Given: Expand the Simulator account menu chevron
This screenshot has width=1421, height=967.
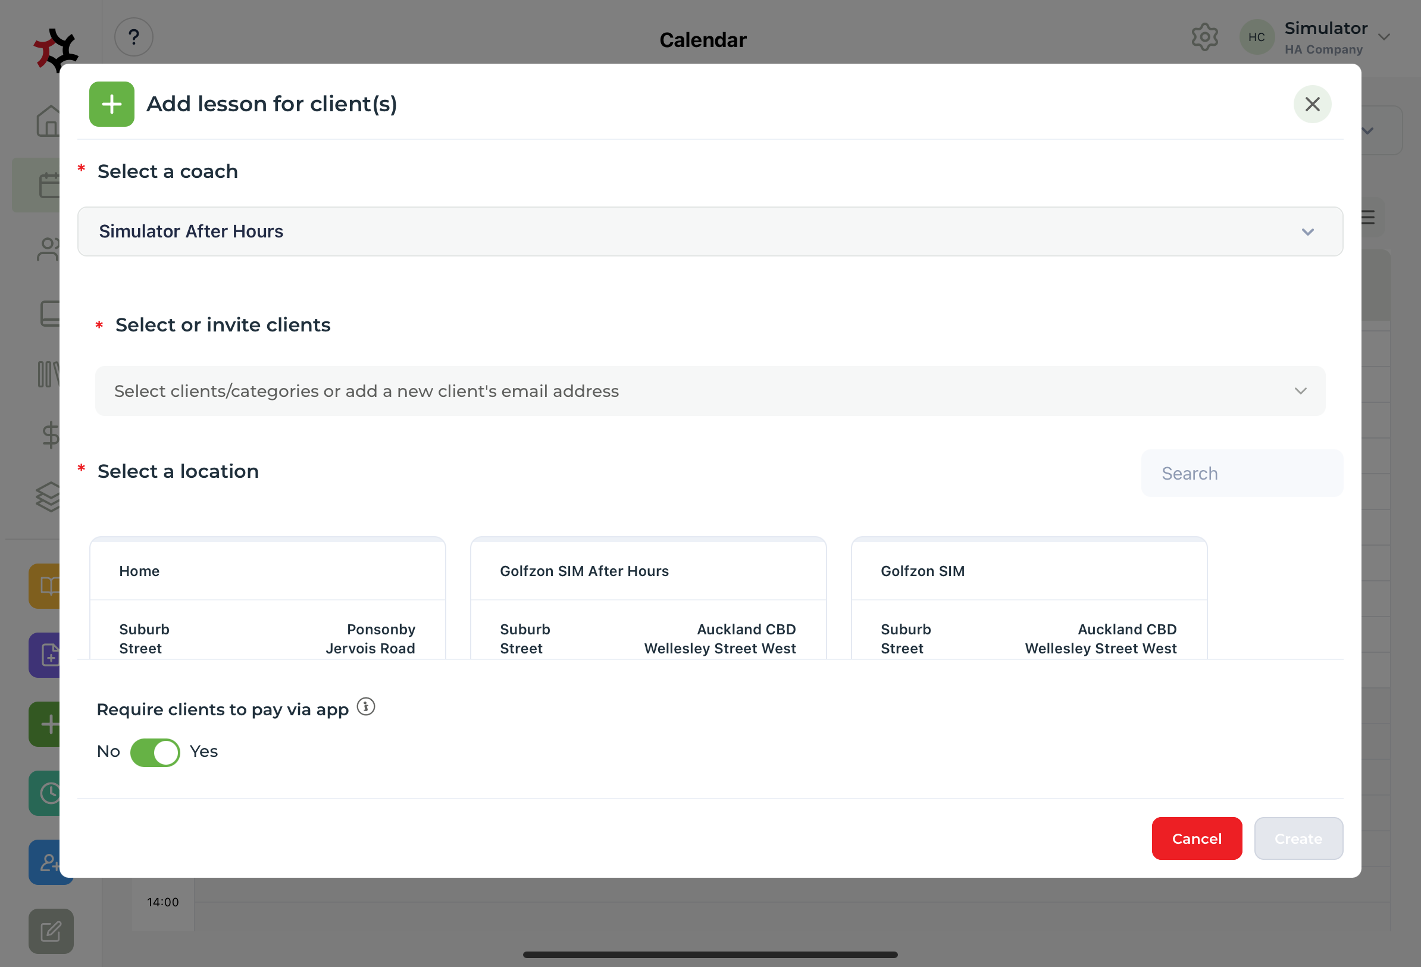Looking at the screenshot, I should (x=1384, y=37).
